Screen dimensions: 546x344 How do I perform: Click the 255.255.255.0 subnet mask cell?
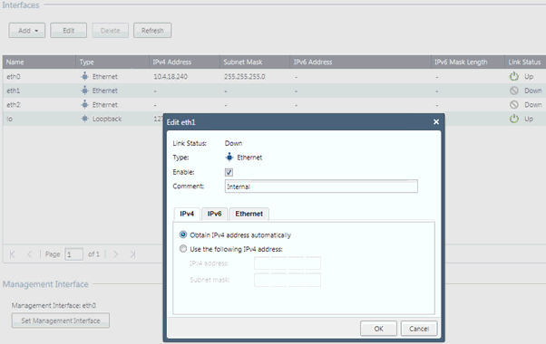(x=245, y=76)
